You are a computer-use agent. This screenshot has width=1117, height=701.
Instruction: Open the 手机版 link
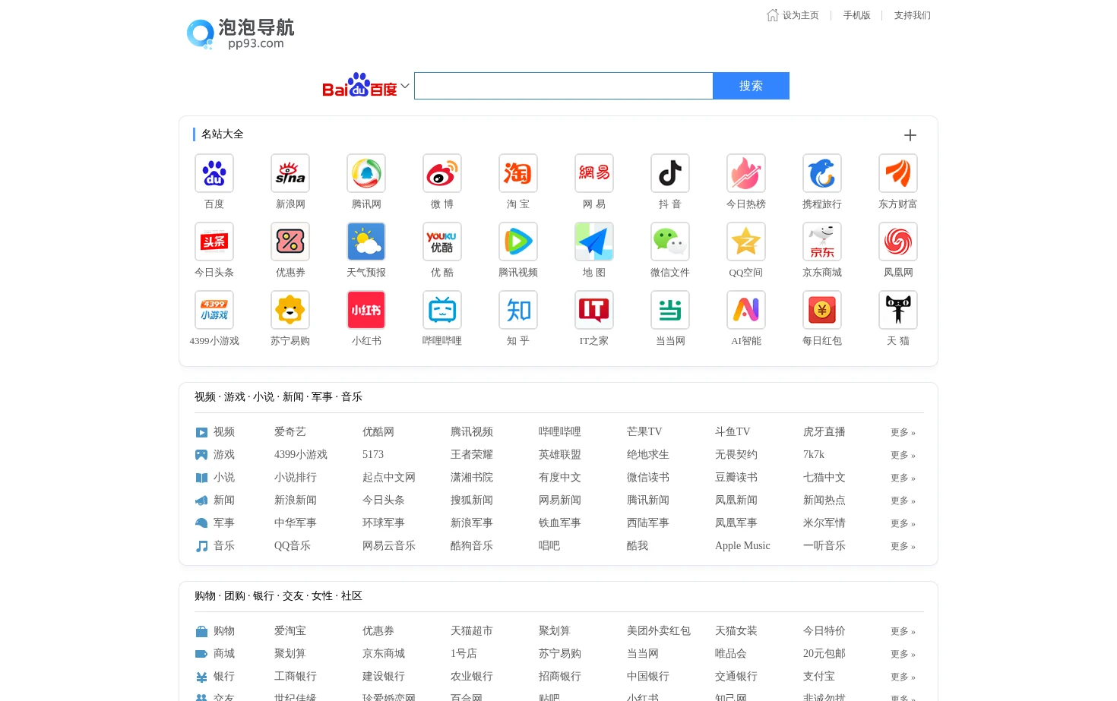click(x=856, y=15)
